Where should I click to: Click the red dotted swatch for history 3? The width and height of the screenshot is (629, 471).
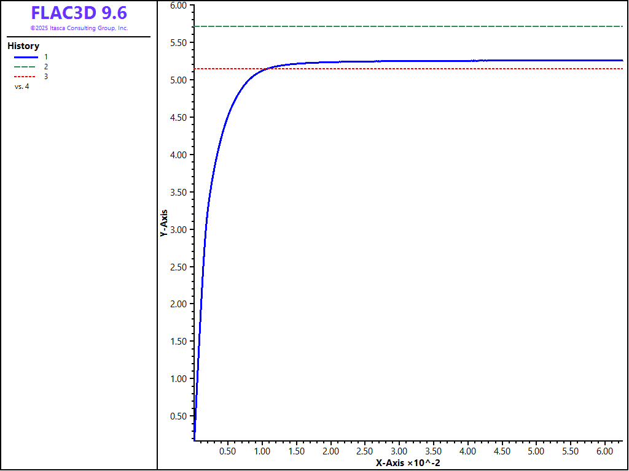tap(26, 77)
